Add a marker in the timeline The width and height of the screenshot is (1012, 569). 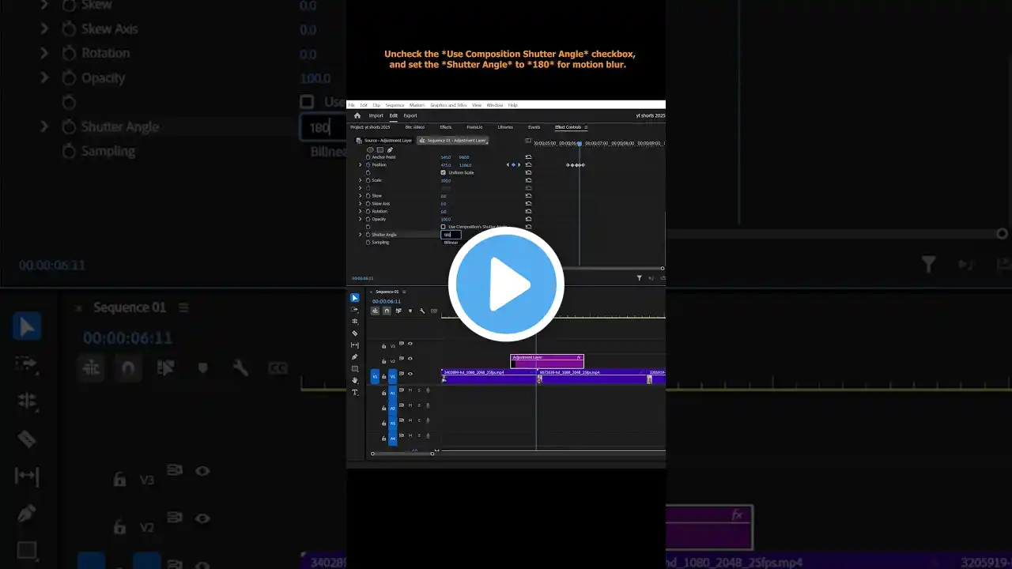point(410,311)
